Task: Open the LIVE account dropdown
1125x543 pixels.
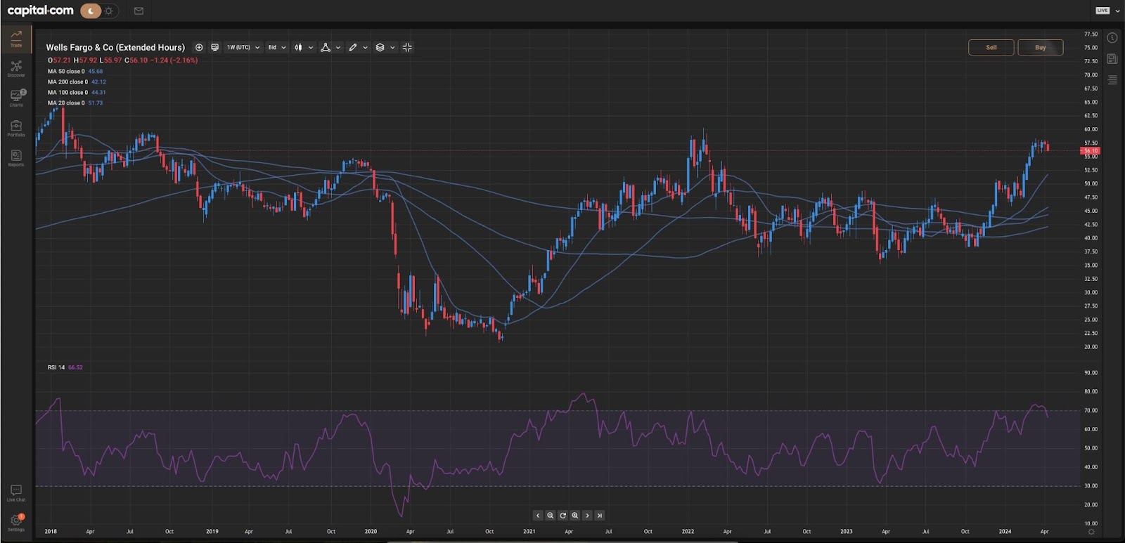Action: coord(1107,11)
